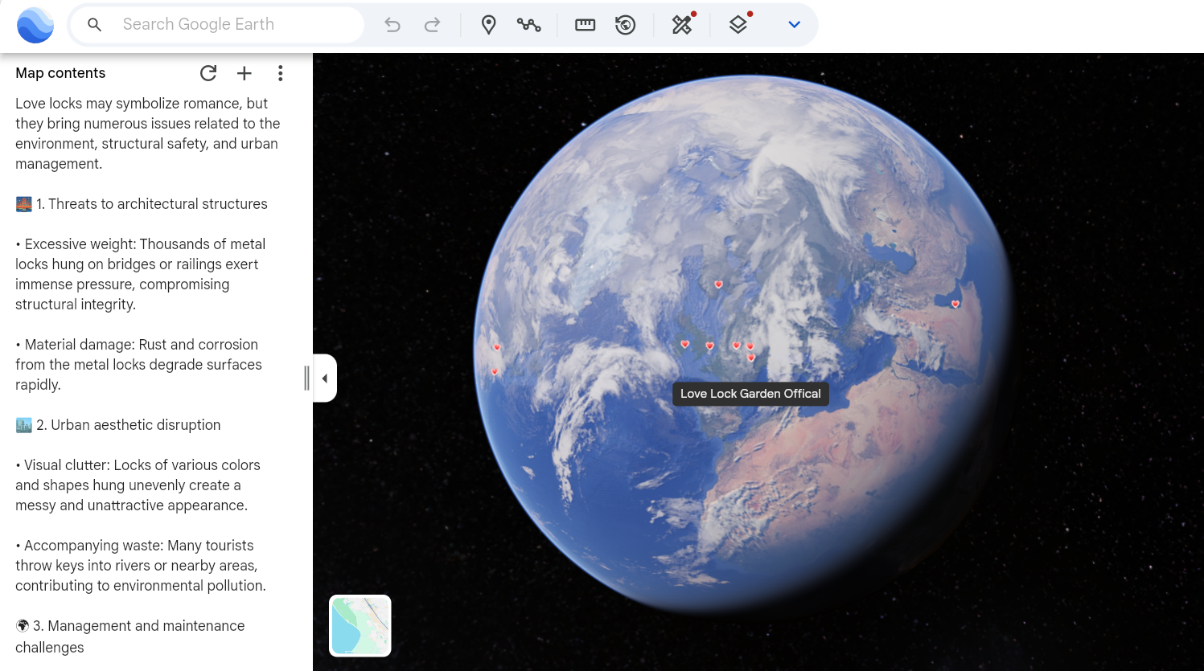Collapse the side panel with arrow tab
The height and width of the screenshot is (671, 1204).
pyautogui.click(x=325, y=378)
